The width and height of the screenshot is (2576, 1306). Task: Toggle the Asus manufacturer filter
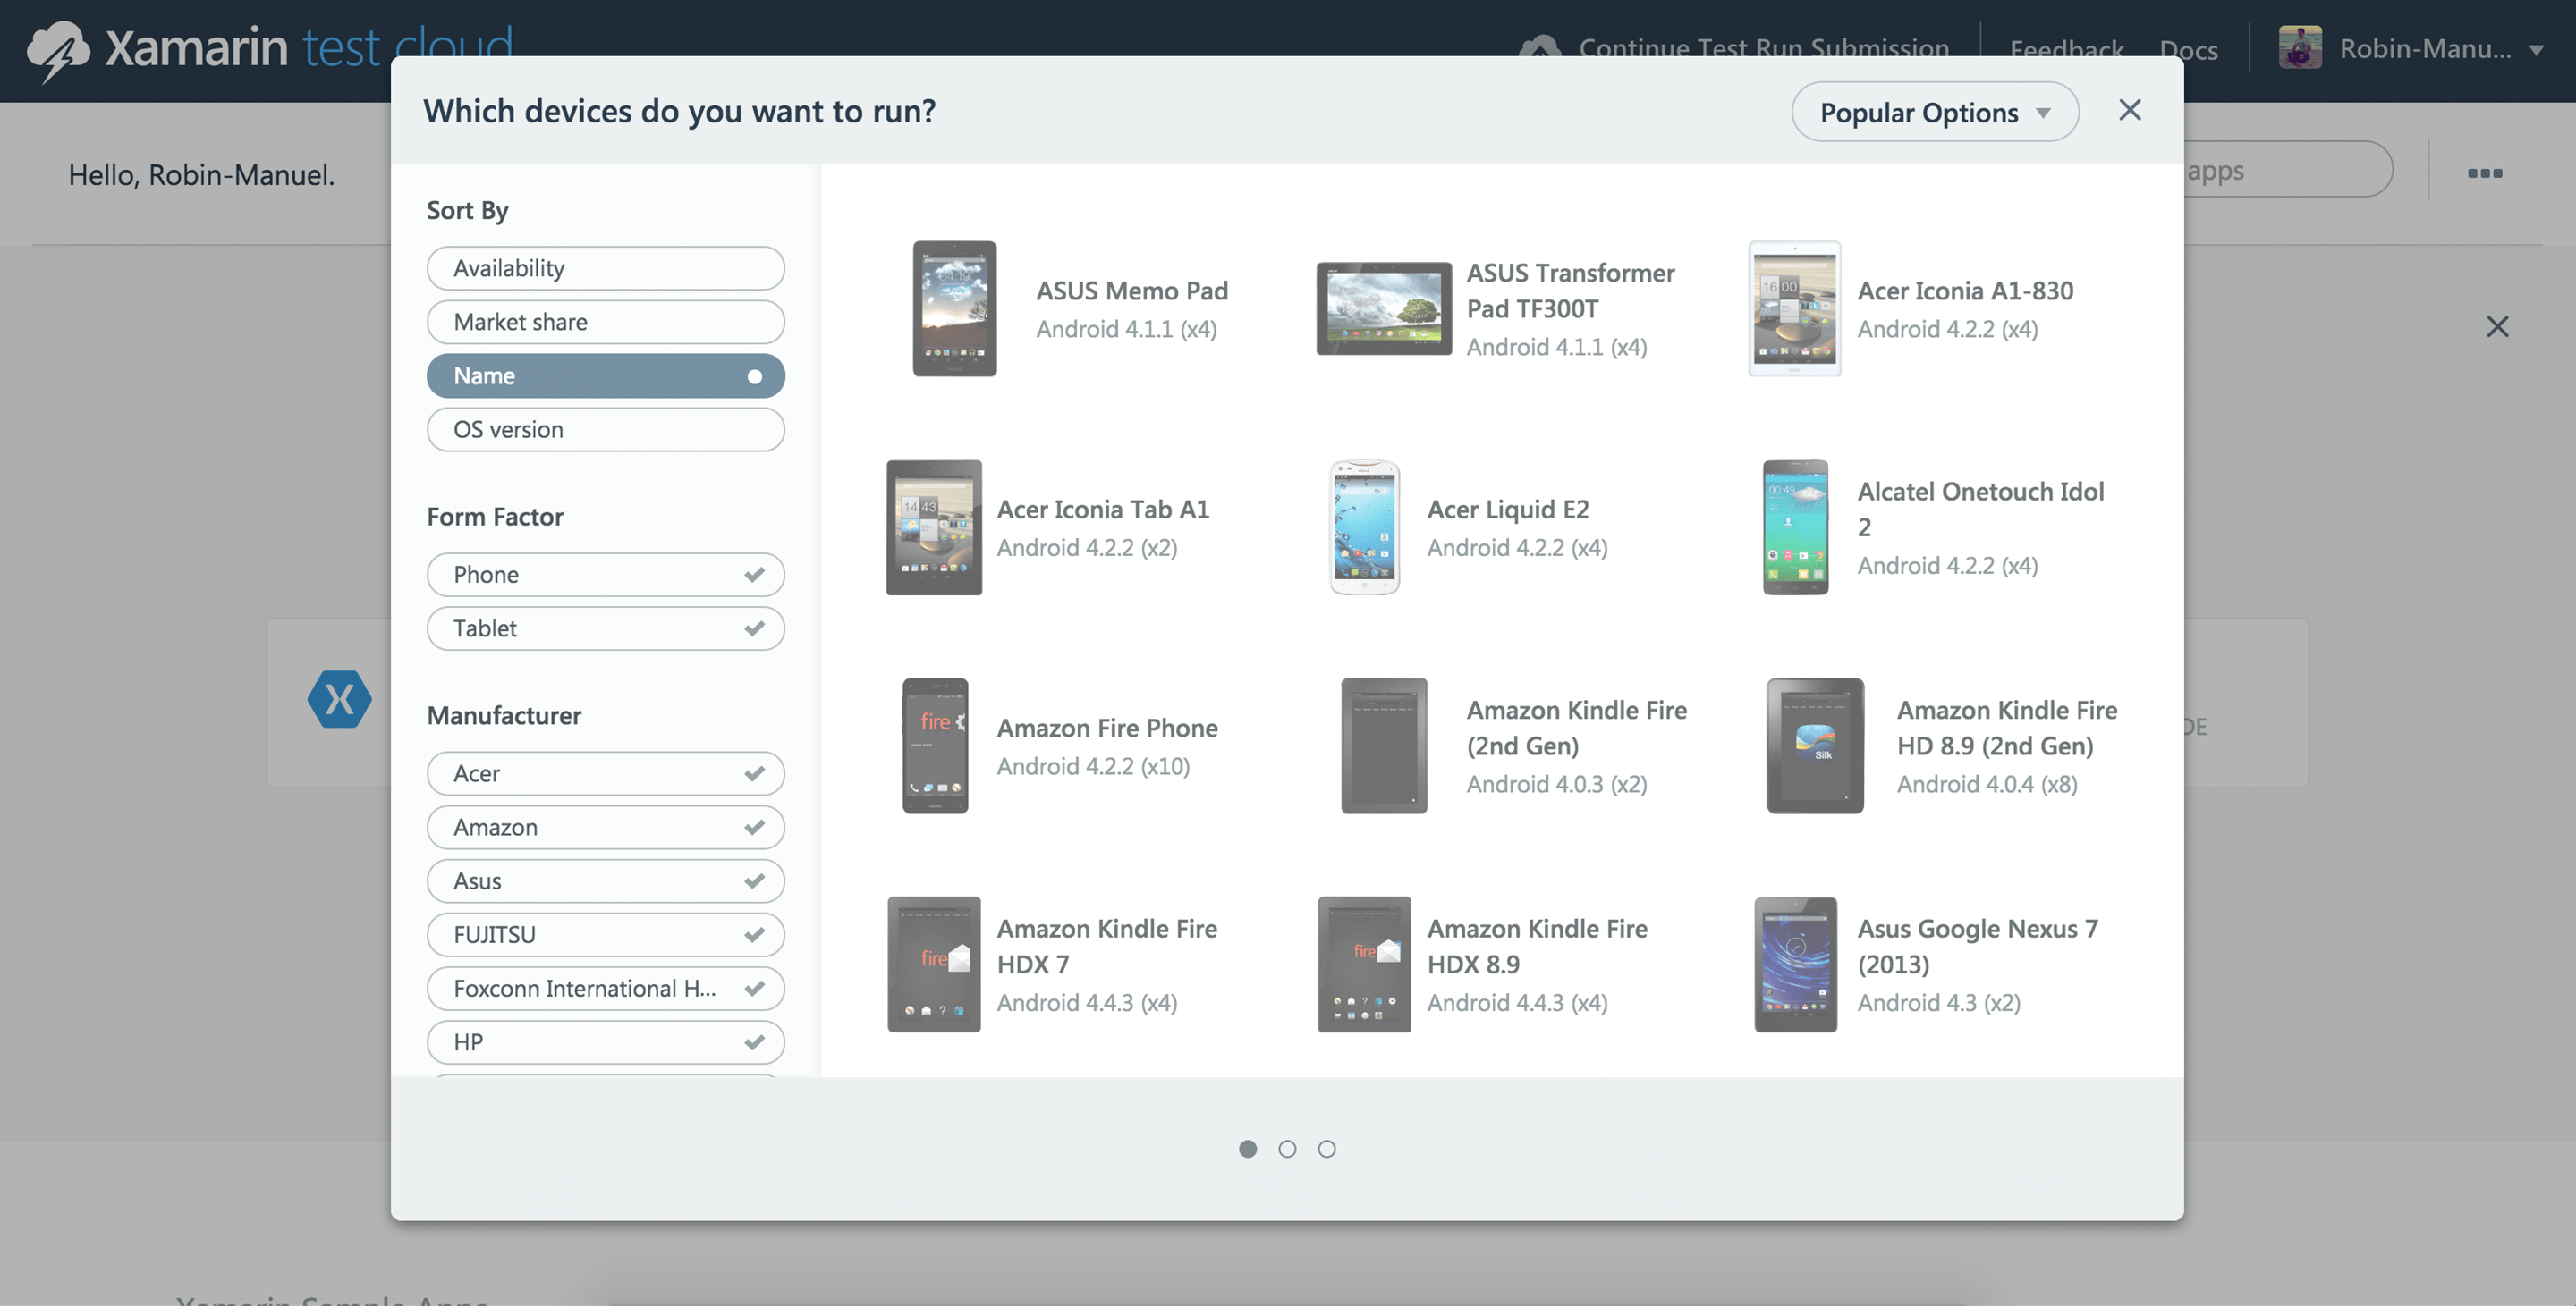pos(605,881)
